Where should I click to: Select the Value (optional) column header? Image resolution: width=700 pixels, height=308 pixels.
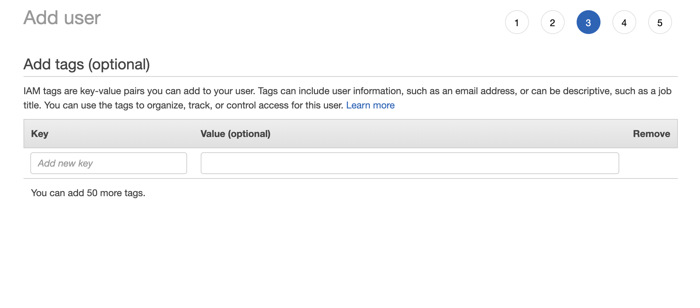235,134
